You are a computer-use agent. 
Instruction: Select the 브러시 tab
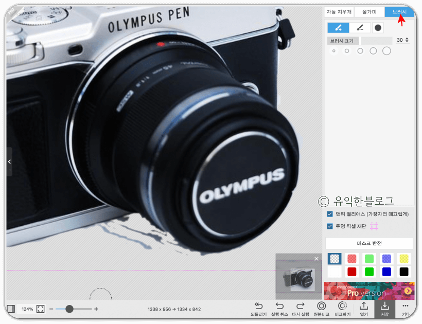(x=399, y=12)
